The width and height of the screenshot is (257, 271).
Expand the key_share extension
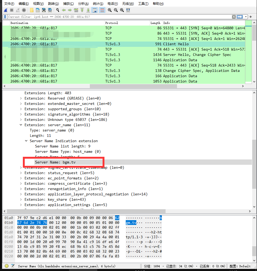[x=21, y=199]
